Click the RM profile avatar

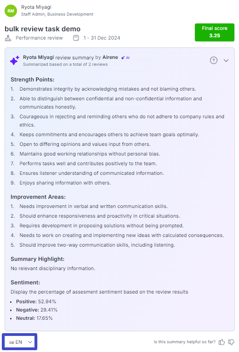11,11
